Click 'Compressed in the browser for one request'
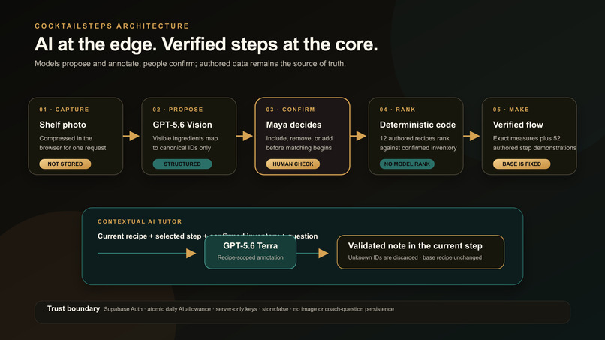The height and width of the screenshot is (340, 605). (73, 143)
